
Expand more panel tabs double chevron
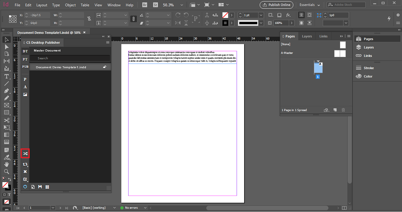[341, 36]
